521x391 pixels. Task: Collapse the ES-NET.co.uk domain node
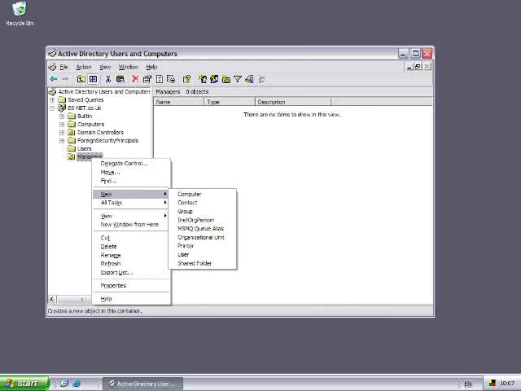[x=52, y=108]
